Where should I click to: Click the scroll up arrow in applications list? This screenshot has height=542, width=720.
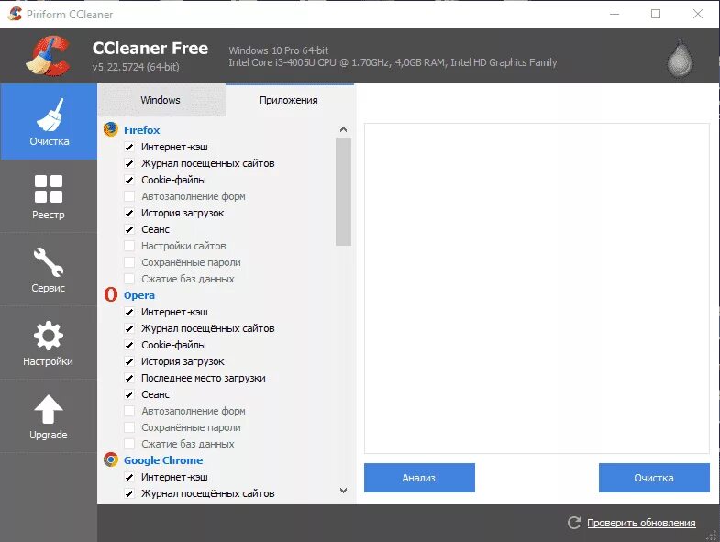pyautogui.click(x=343, y=129)
